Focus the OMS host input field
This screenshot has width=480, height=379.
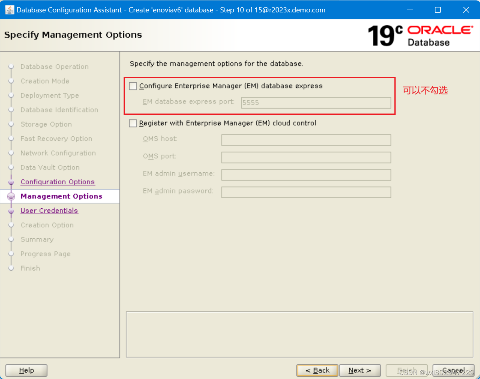[x=306, y=140]
